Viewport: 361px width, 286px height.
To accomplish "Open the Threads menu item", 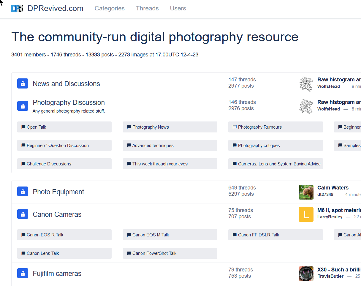I will [x=147, y=8].
